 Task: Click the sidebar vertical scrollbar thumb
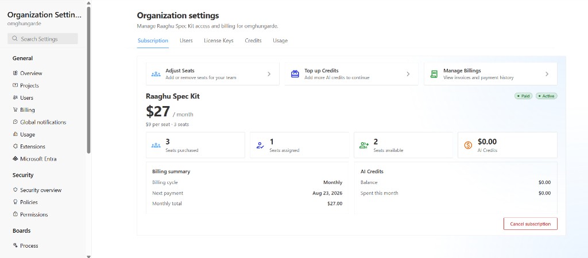(89, 80)
